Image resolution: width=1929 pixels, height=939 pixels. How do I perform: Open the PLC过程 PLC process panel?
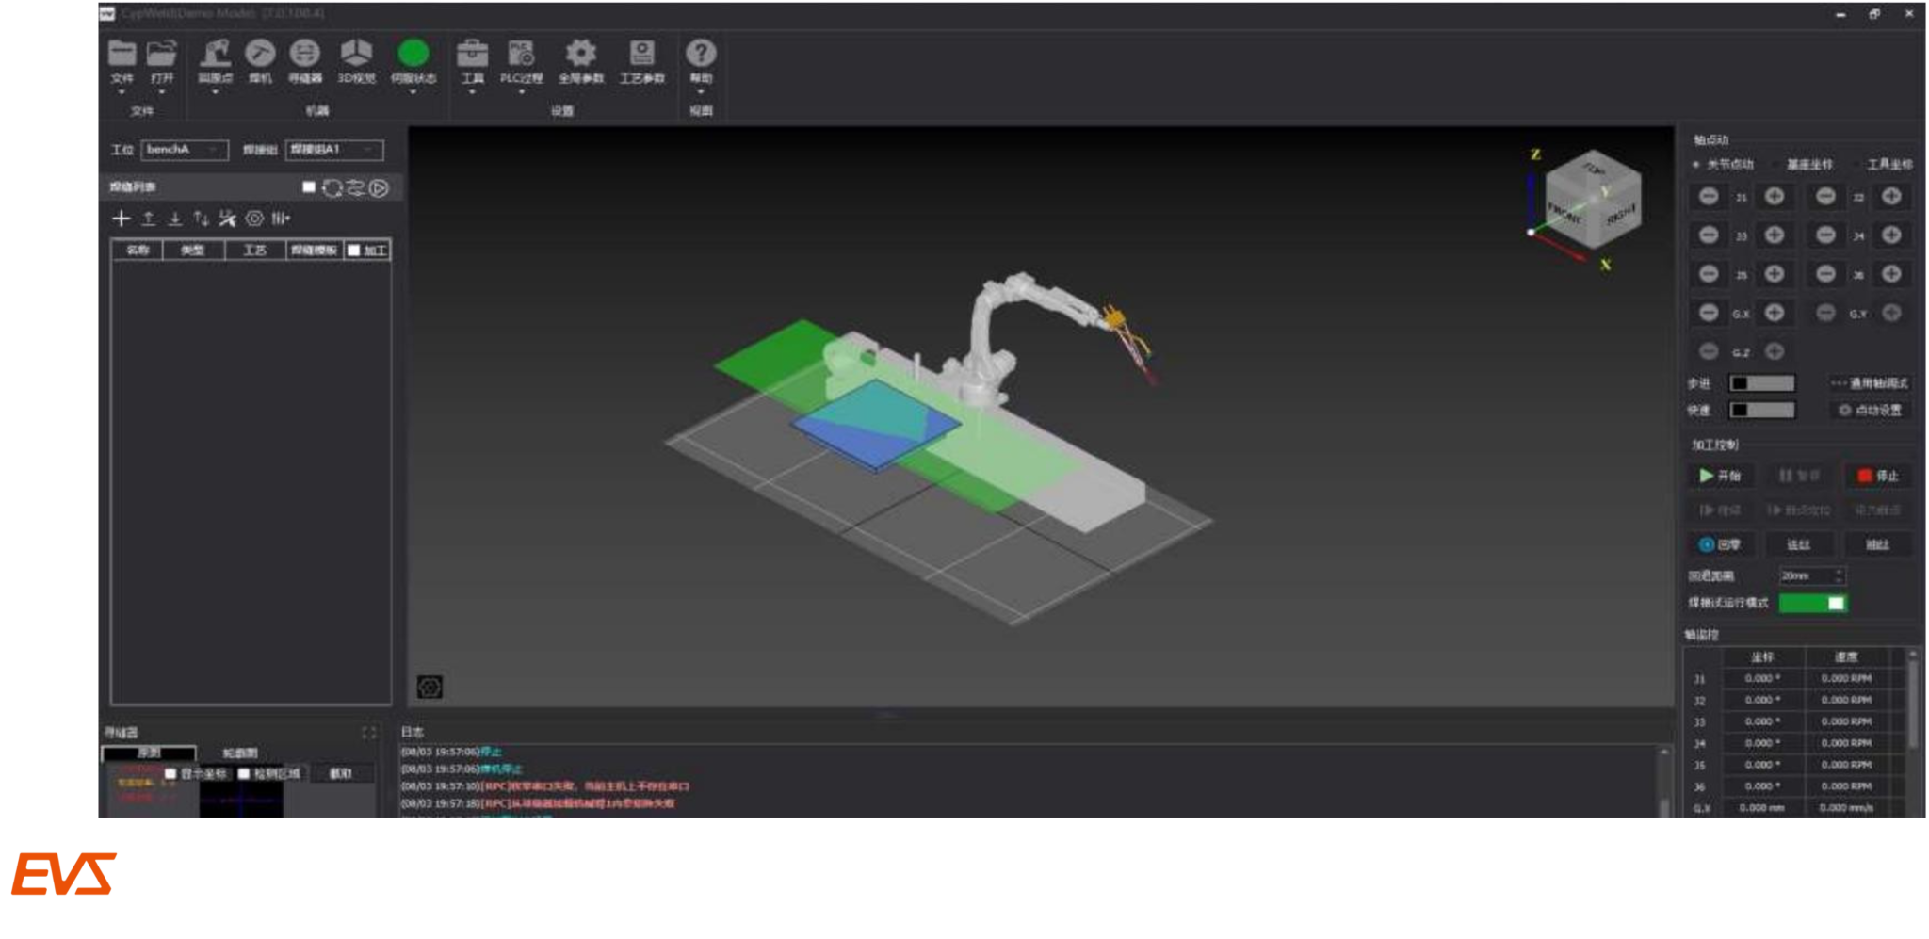(x=521, y=57)
